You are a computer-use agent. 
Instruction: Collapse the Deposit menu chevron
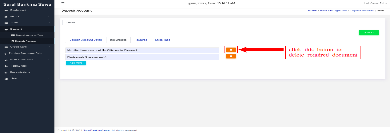[49, 29]
